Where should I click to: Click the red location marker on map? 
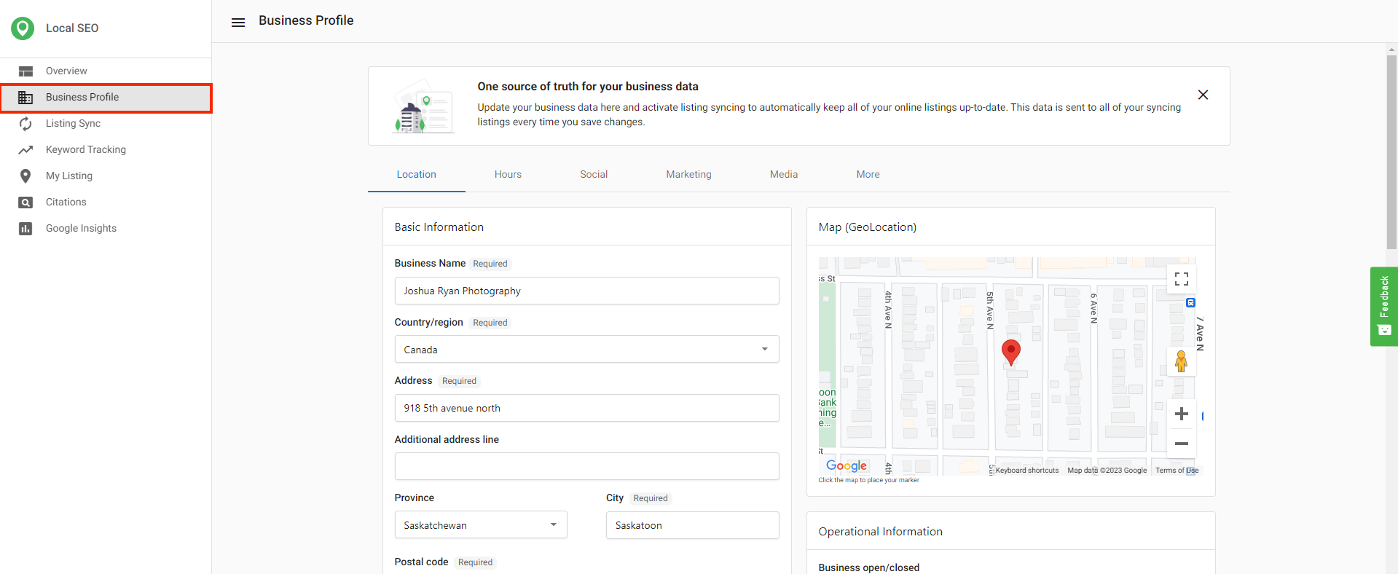pos(1010,351)
